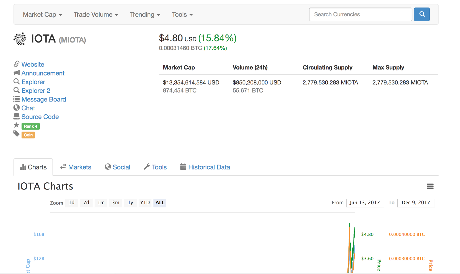Viewport: 460px width, 274px height.
Task: Follow the Explorer 2 link
Action: (x=36, y=90)
